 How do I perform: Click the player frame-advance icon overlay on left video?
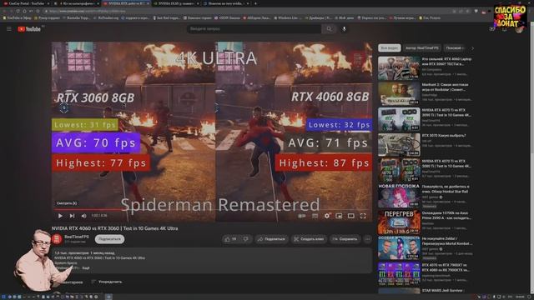click(64, 108)
